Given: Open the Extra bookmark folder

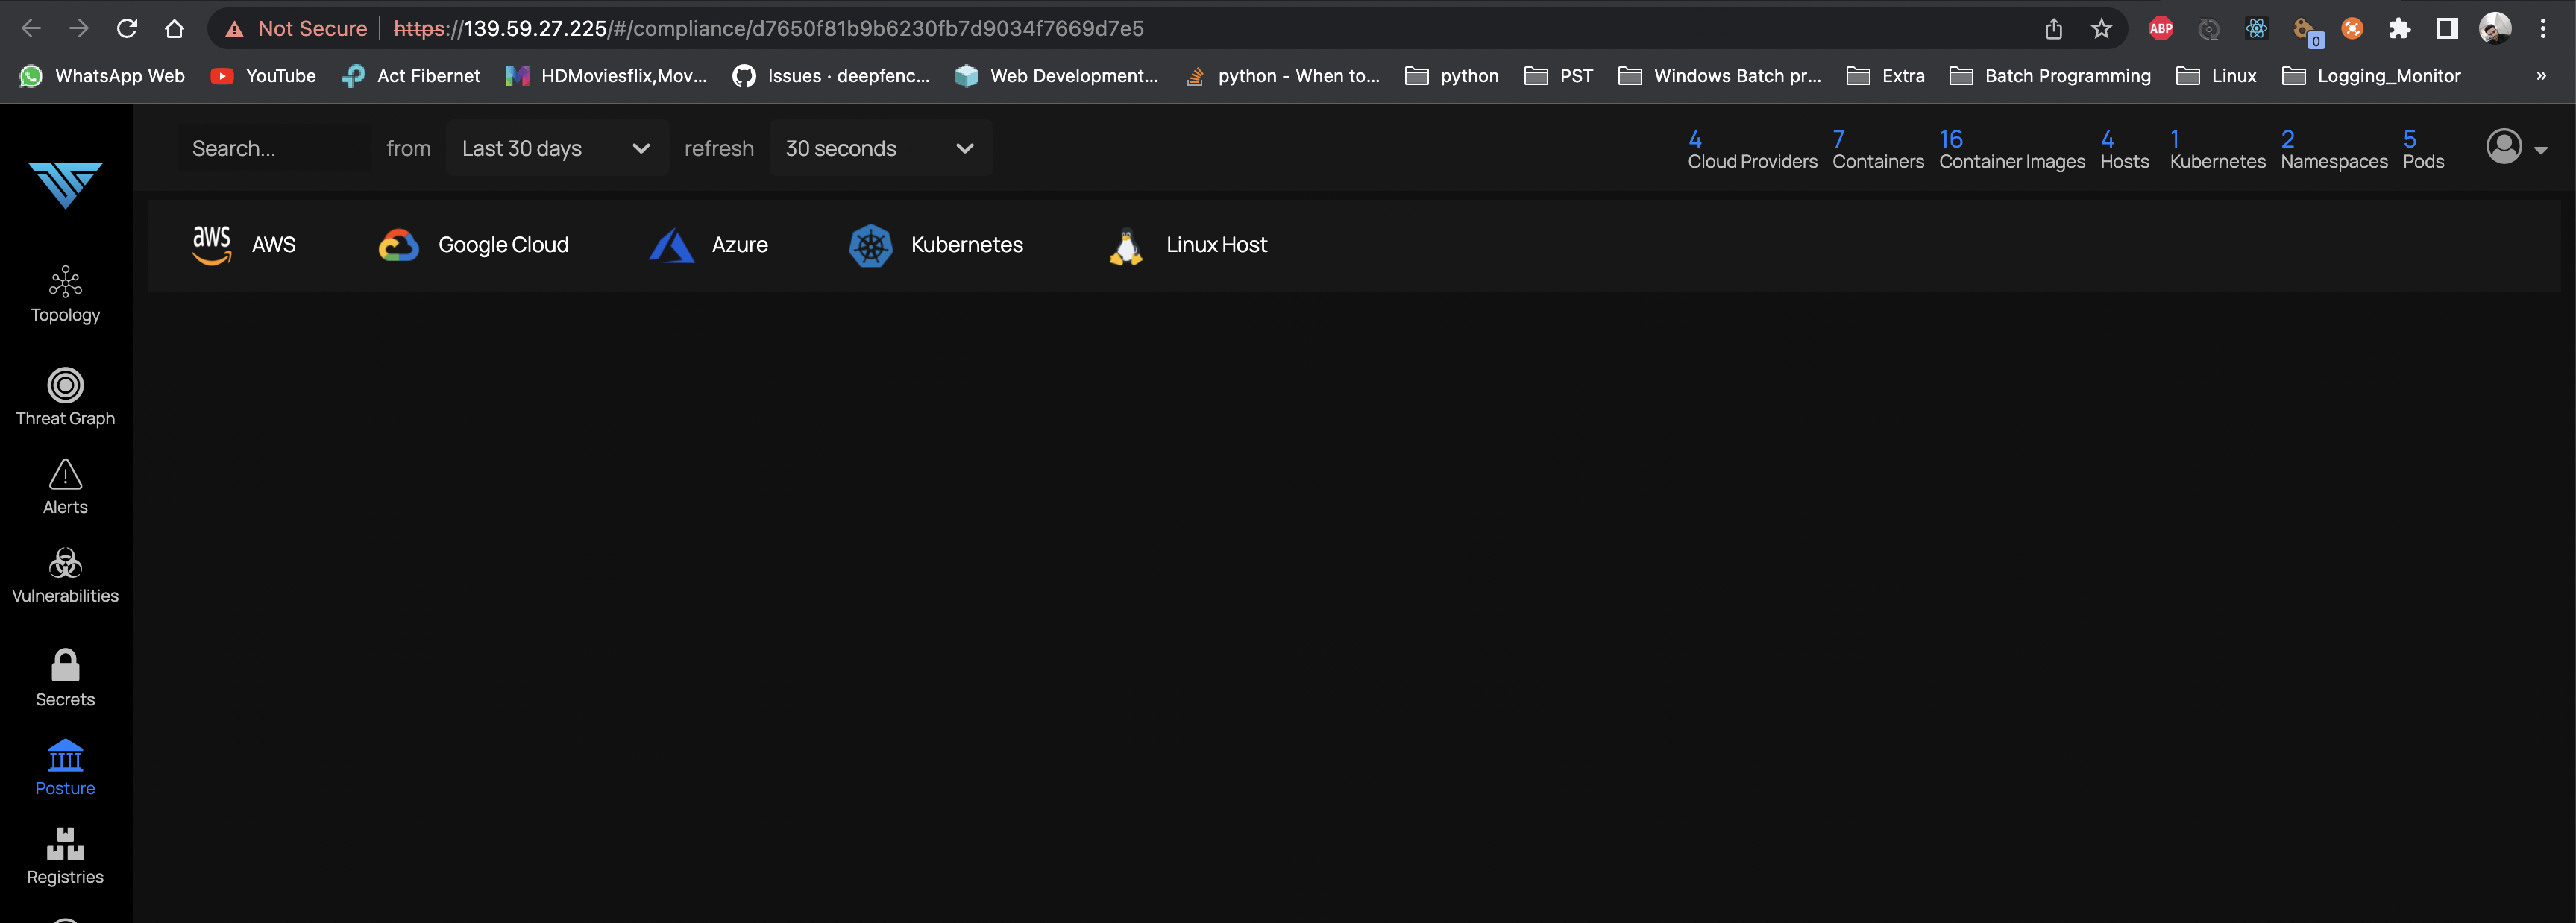Looking at the screenshot, I should [1886, 76].
